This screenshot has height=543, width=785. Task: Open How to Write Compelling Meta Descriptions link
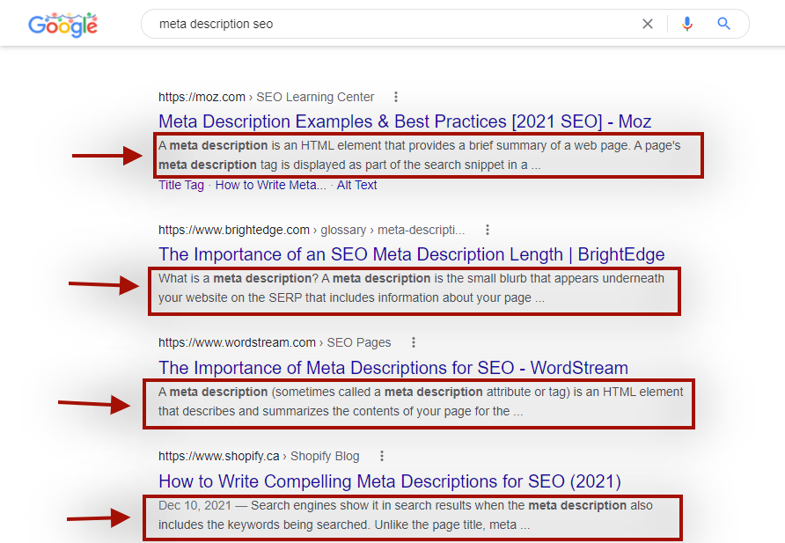pyautogui.click(x=390, y=481)
